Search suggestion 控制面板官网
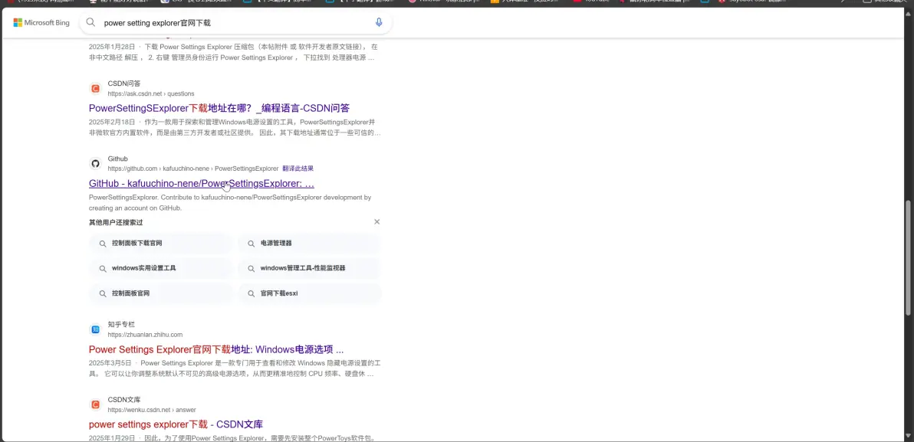Viewport: 914px width, 442px height. coord(162,293)
